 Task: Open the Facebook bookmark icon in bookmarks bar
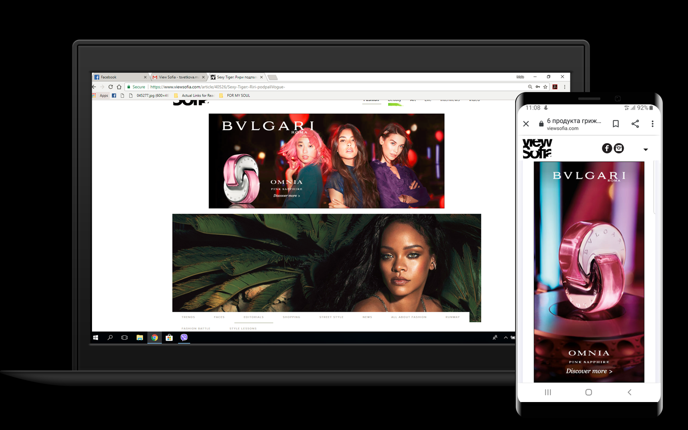(114, 95)
